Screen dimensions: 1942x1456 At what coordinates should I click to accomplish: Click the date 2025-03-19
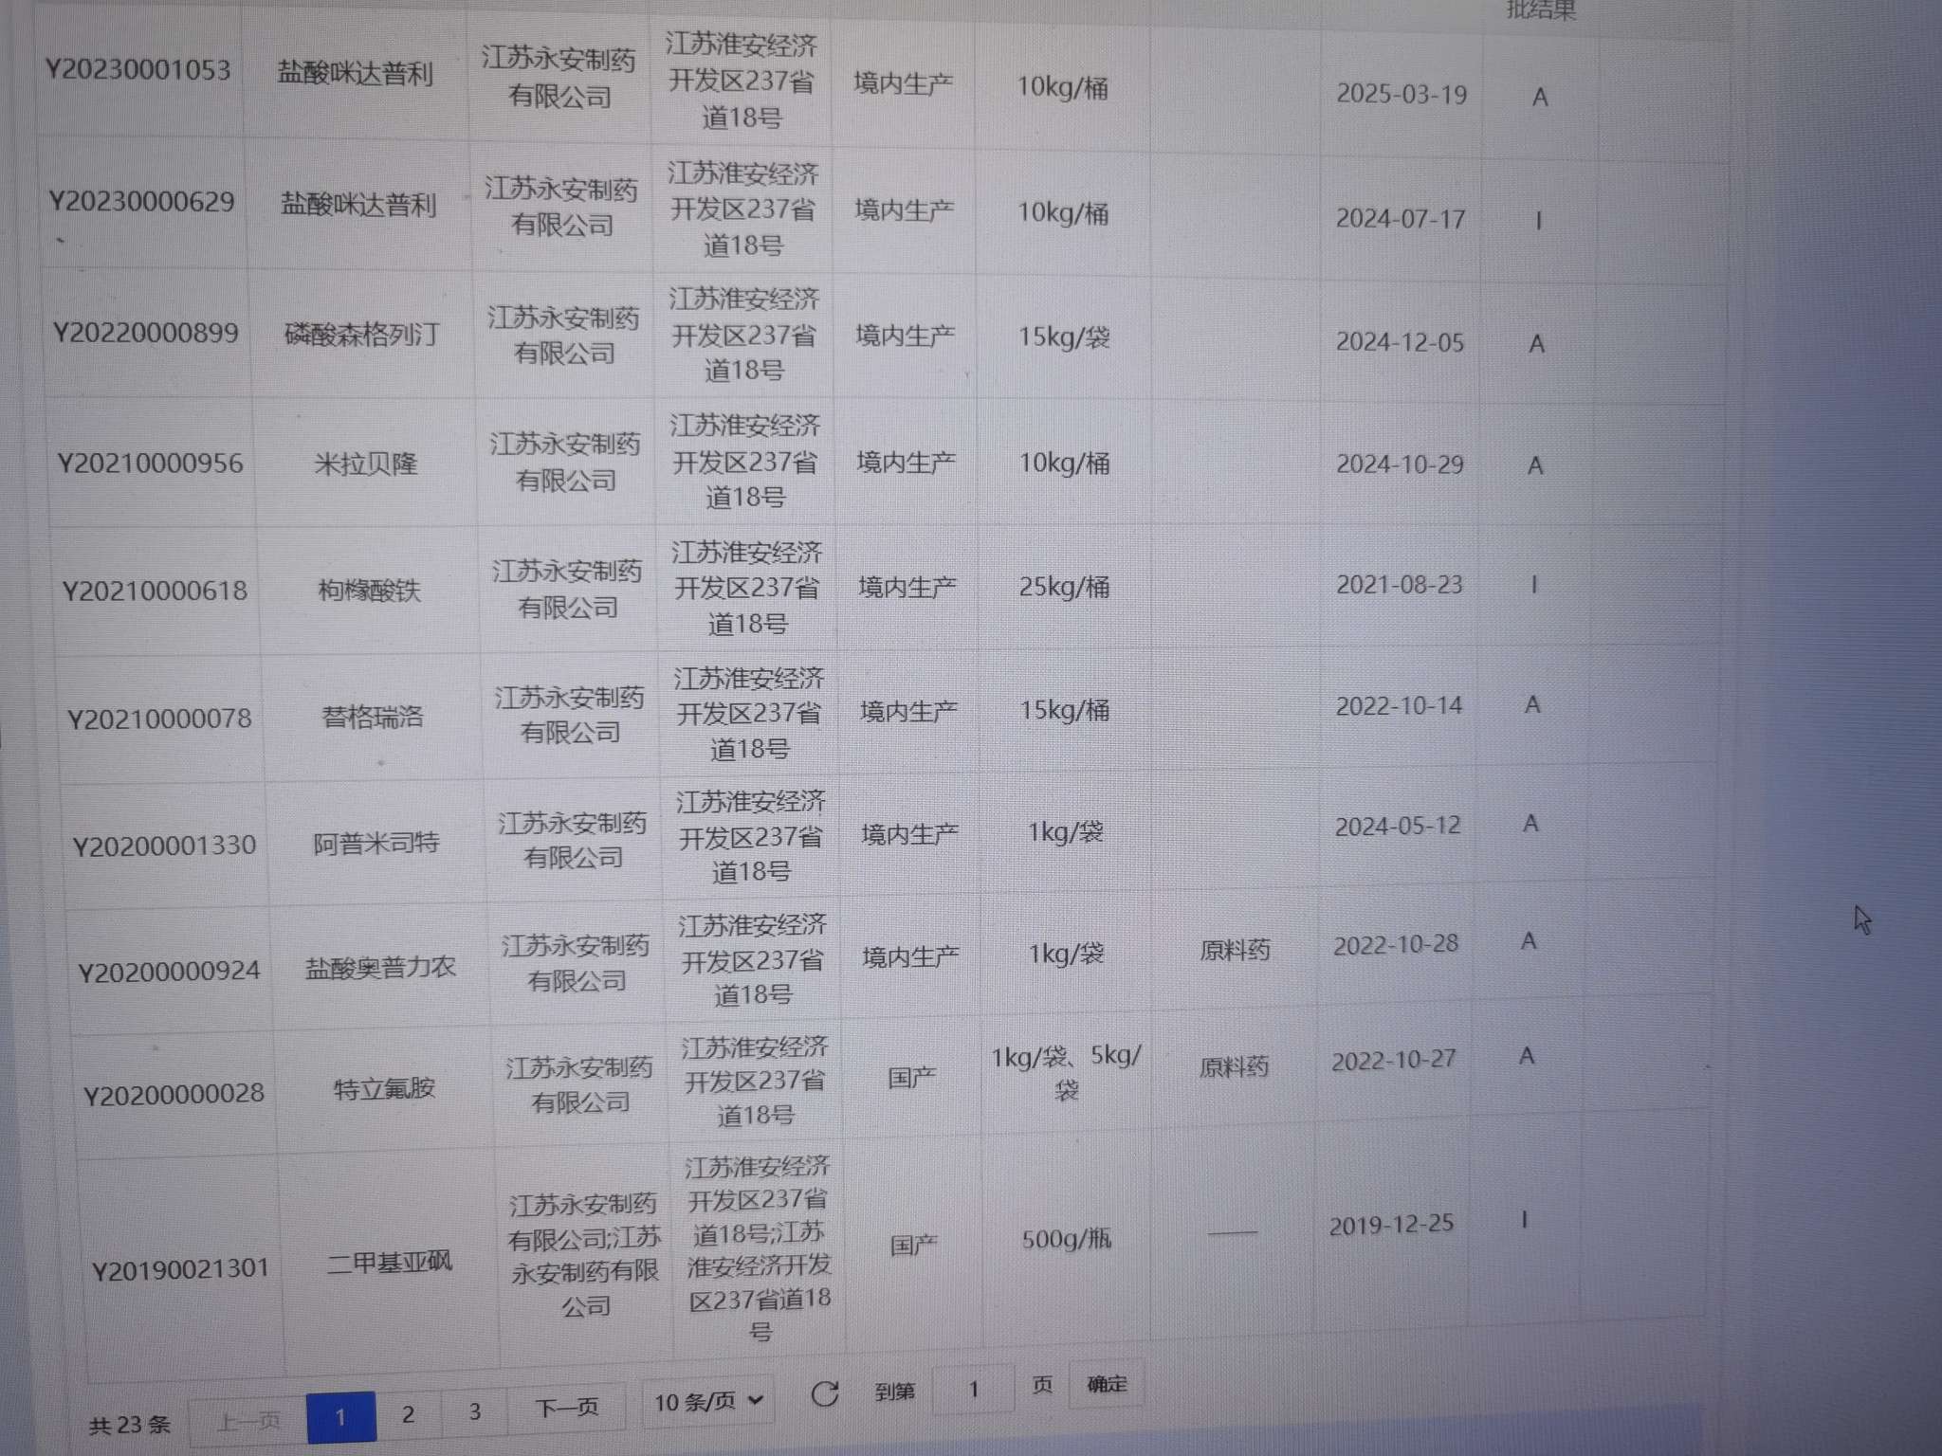[1402, 94]
